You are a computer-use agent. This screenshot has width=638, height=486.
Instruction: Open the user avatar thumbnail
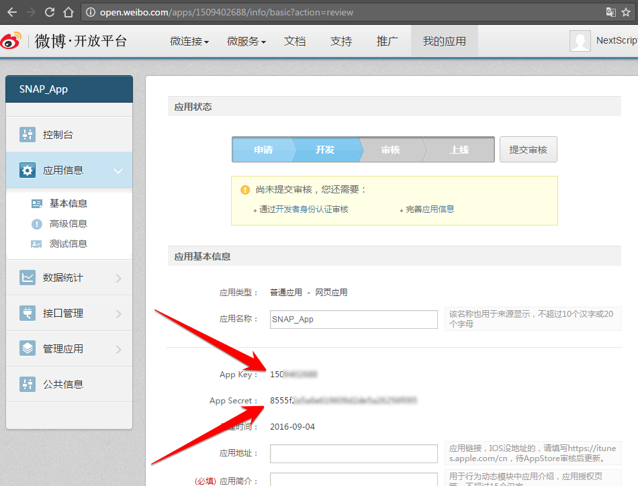[x=580, y=41]
